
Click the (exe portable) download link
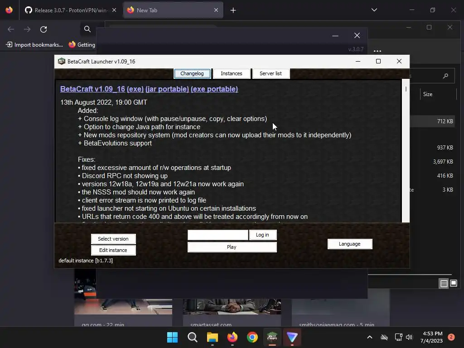(x=214, y=89)
